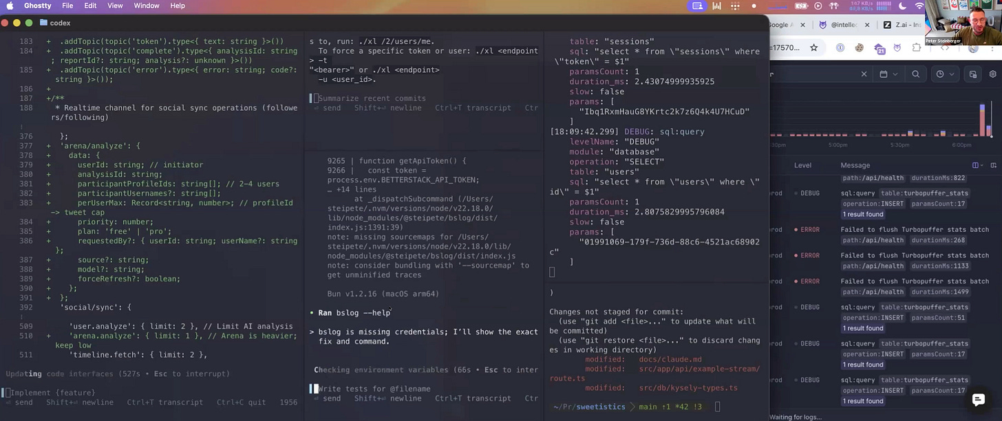
Task: Close the Google browser tab
Action: (x=802, y=25)
